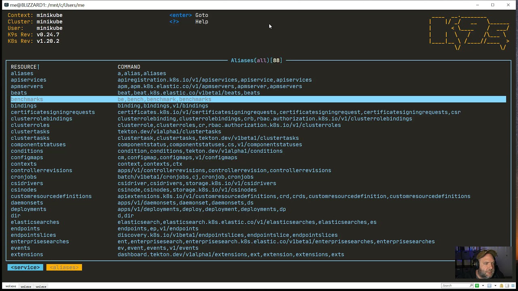Select the csidrivers row

pyautogui.click(x=258, y=183)
